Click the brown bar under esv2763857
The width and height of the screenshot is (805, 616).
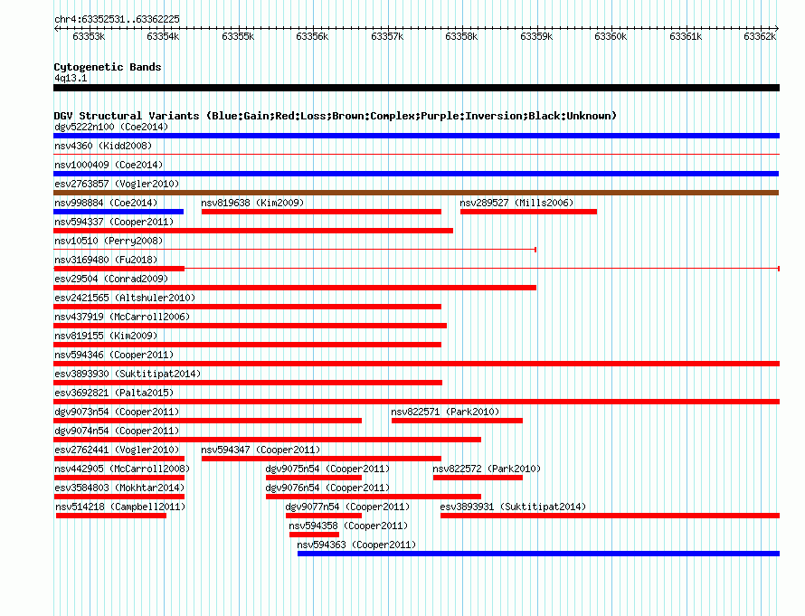coord(416,193)
